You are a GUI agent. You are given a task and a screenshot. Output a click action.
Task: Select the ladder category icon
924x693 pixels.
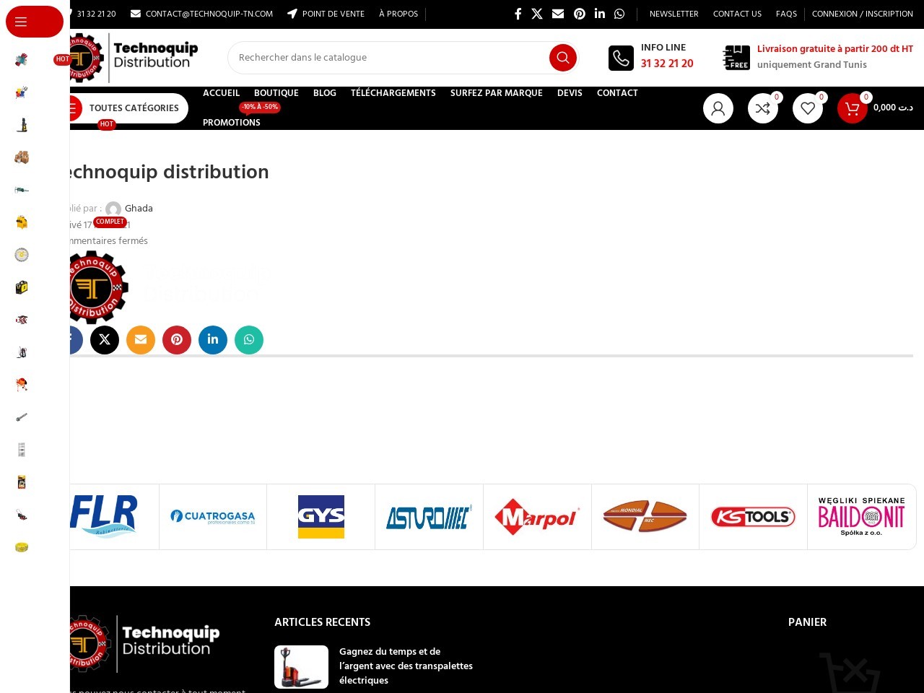pyautogui.click(x=22, y=450)
